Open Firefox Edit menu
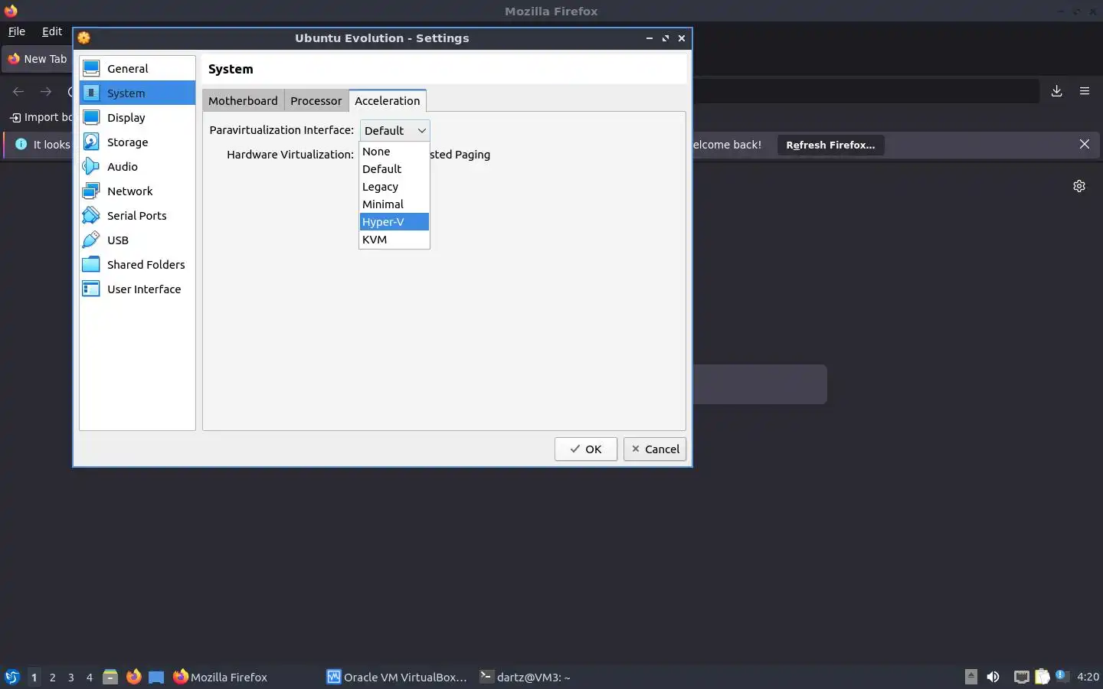Image resolution: width=1103 pixels, height=689 pixels. pyautogui.click(x=52, y=31)
